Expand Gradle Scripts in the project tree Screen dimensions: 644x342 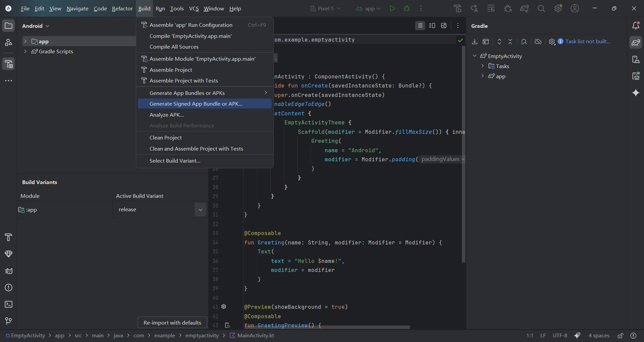[x=25, y=51]
